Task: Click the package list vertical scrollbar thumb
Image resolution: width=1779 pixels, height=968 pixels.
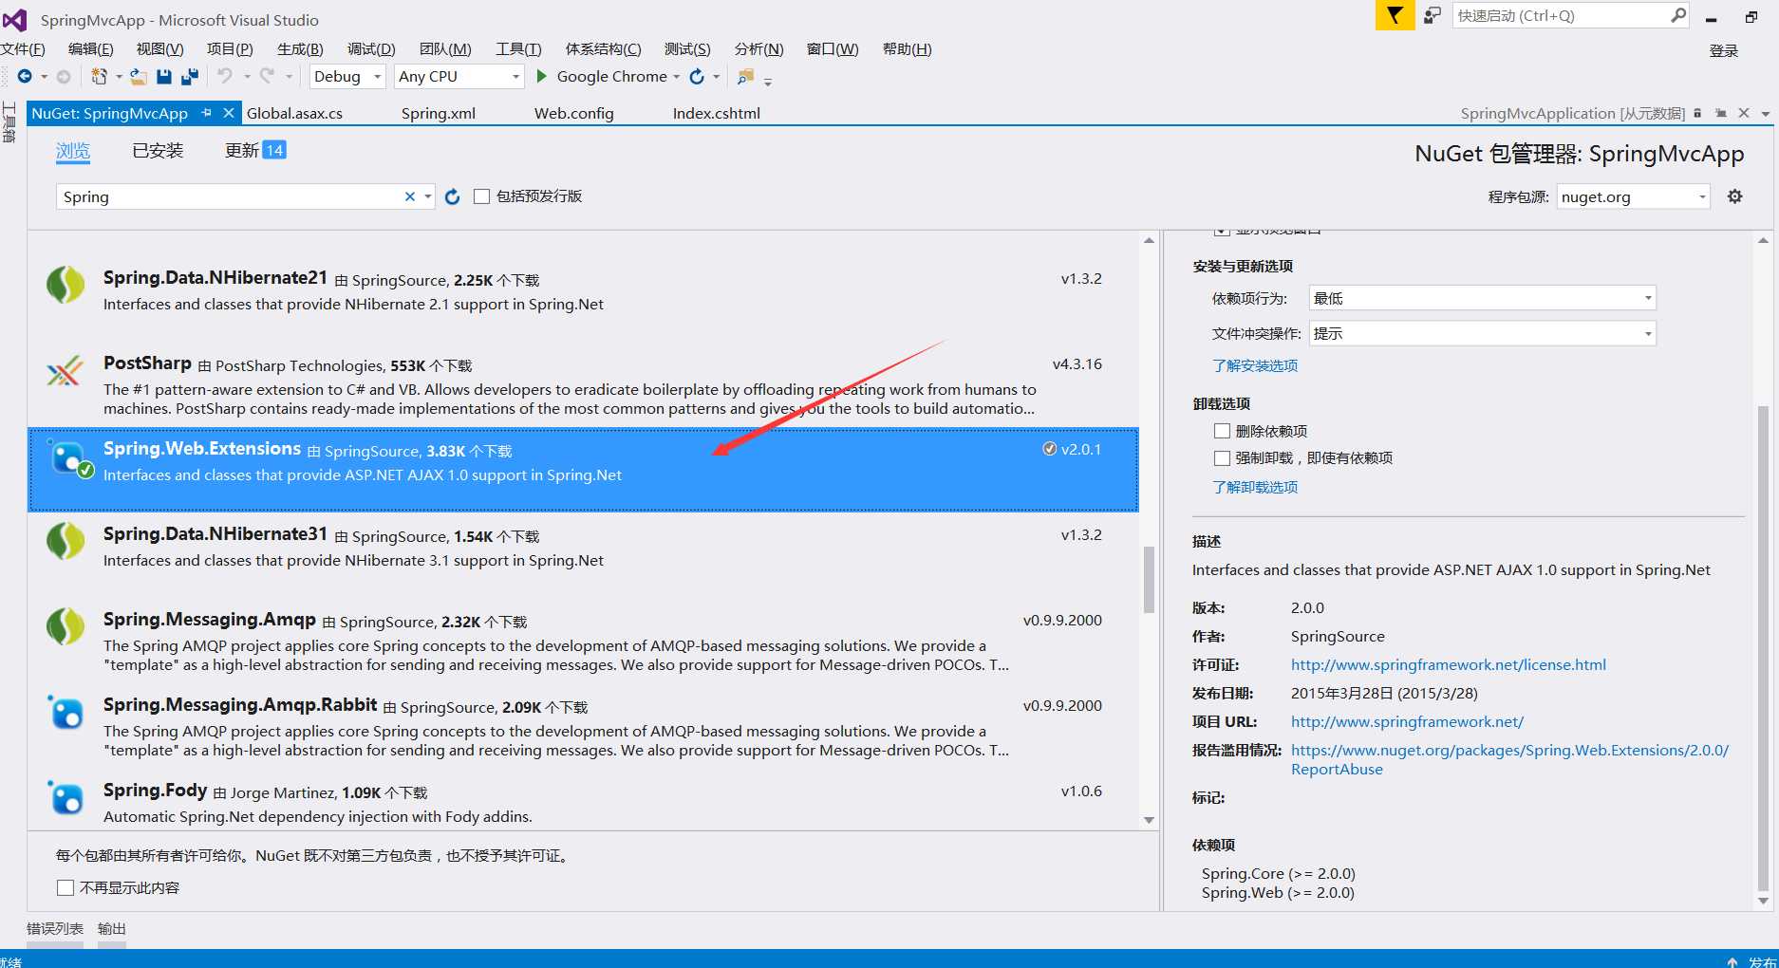Action: (x=1149, y=580)
